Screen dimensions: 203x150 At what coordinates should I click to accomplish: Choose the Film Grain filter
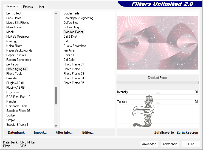pos(70,50)
